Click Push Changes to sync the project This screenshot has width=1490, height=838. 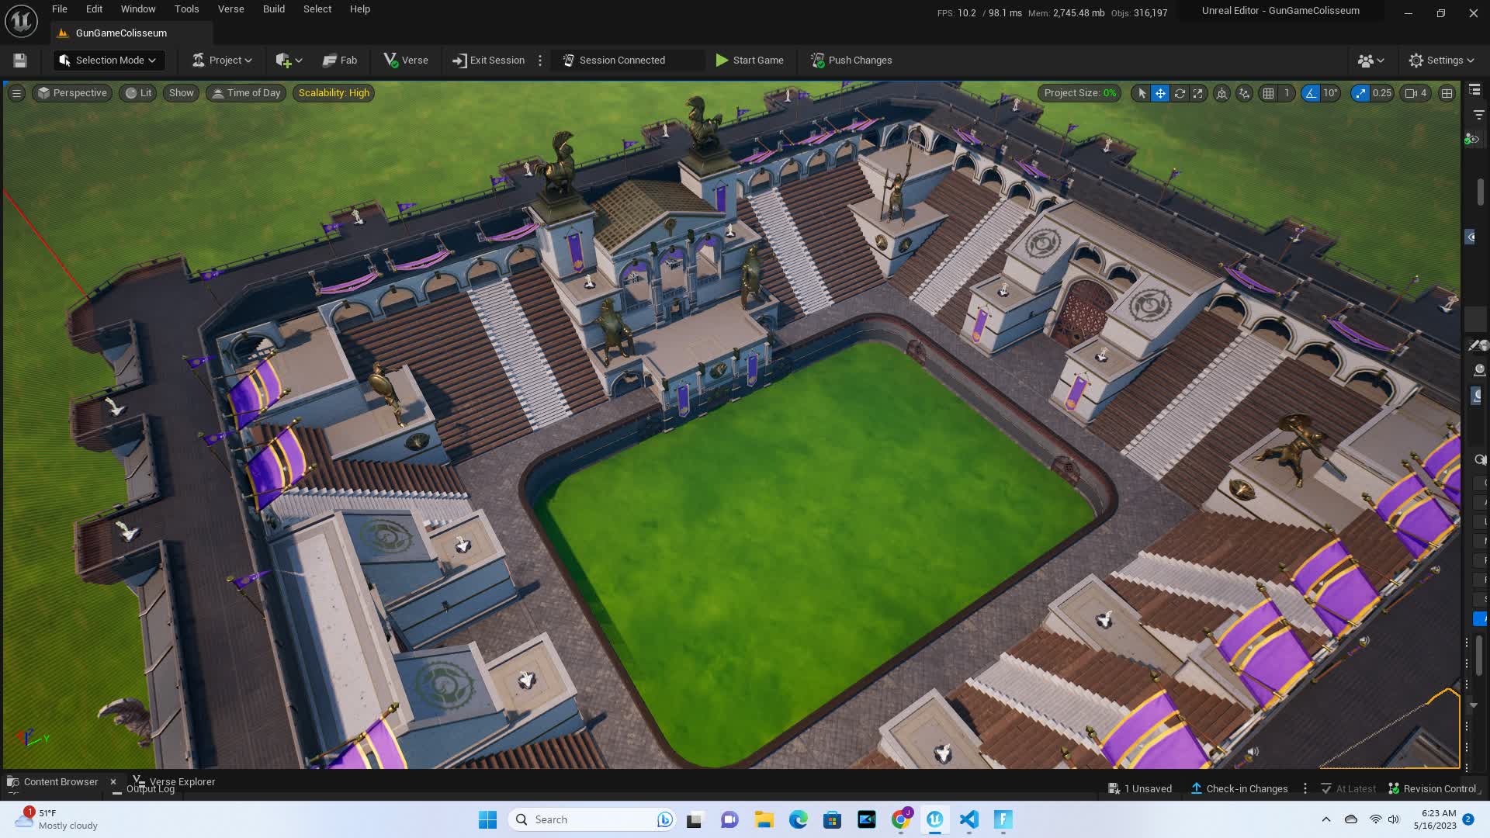pyautogui.click(x=850, y=60)
